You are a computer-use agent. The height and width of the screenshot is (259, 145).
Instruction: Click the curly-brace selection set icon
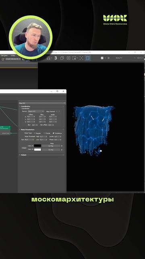point(3,59)
